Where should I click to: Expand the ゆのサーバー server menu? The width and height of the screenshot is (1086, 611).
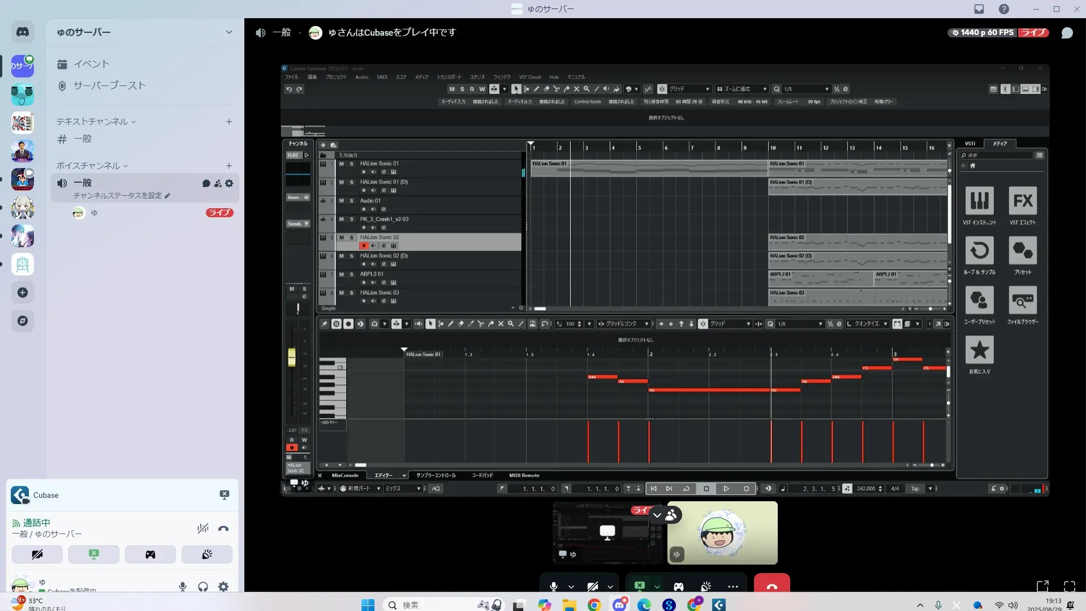click(229, 32)
